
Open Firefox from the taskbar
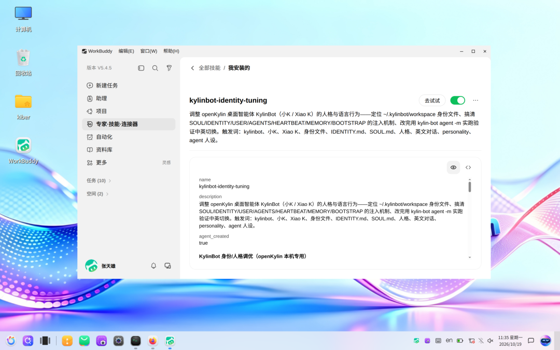pos(153,341)
